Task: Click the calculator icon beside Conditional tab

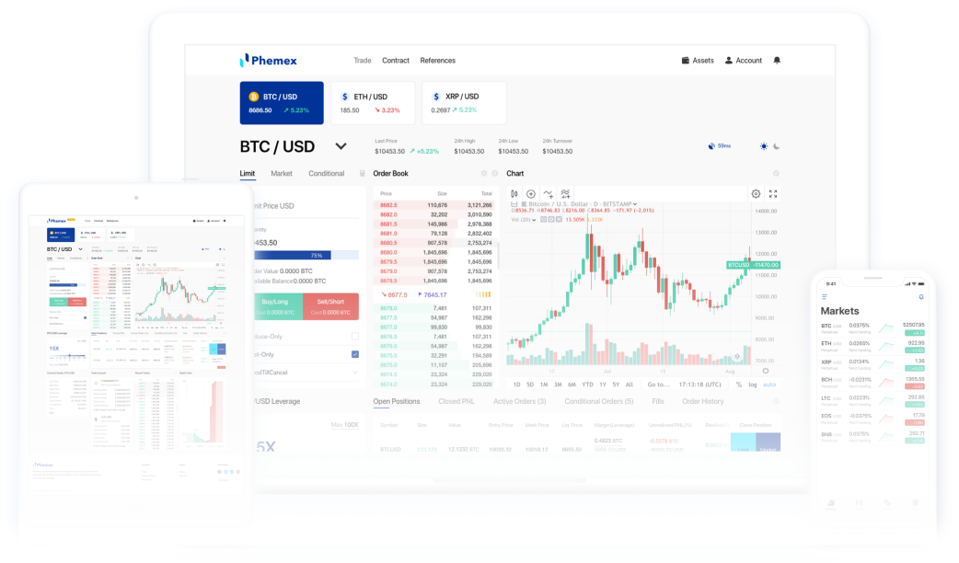Action: coord(362,174)
